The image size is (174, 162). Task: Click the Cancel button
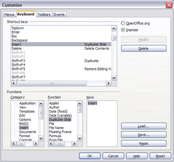(113, 156)
